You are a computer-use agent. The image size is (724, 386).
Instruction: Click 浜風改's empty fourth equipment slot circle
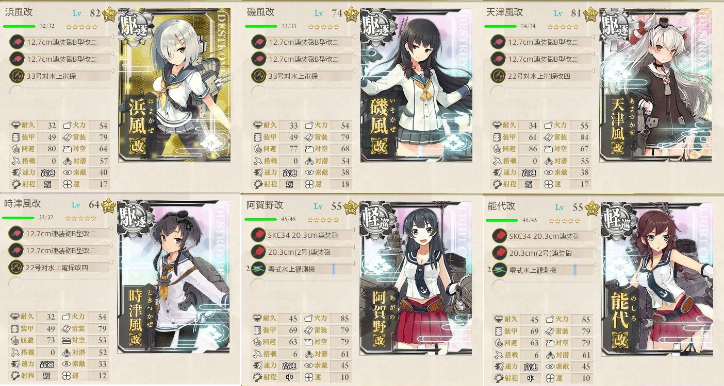[x=17, y=93]
